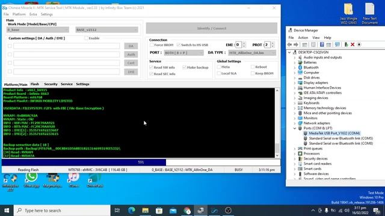Open DA TYPE MTK_AllInOne_DA dropdown

click(x=252, y=53)
